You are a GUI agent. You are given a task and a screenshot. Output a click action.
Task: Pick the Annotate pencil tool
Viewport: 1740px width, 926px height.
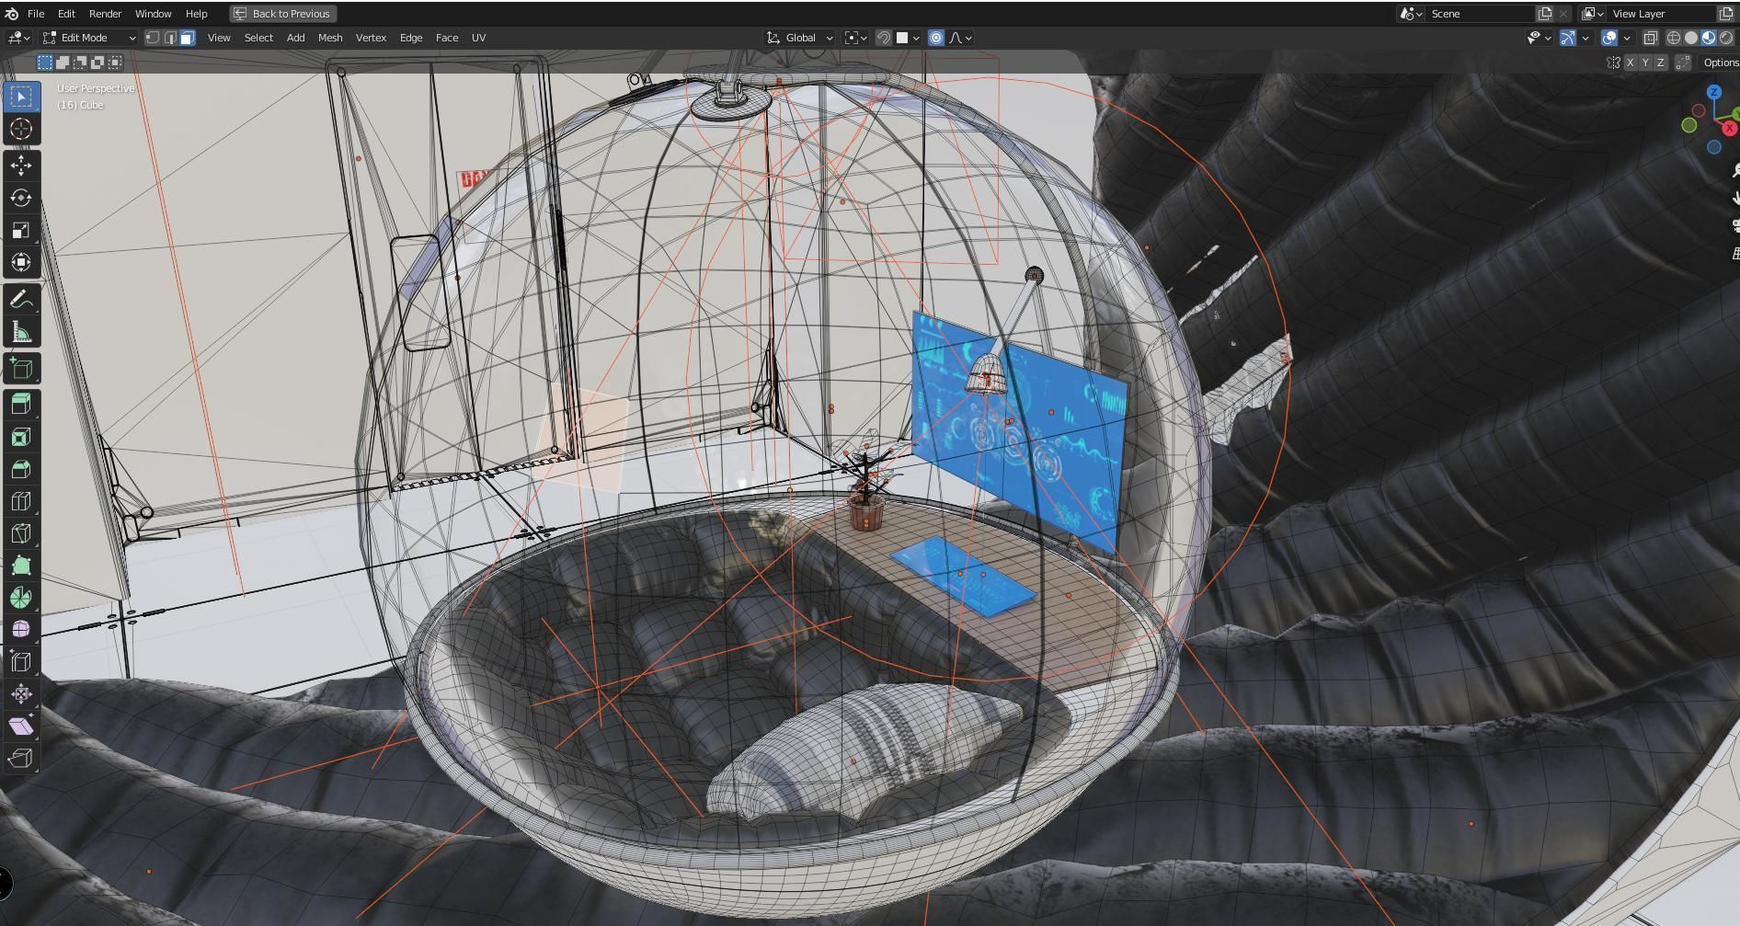tap(21, 299)
